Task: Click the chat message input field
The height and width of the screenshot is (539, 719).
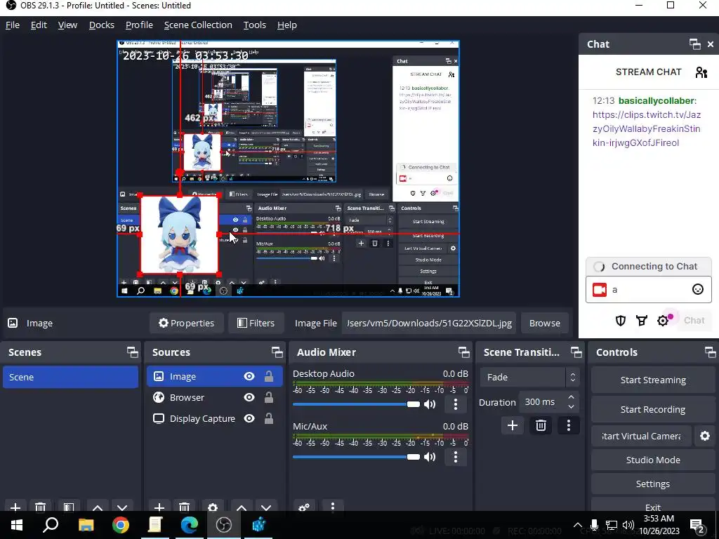Action: [x=648, y=290]
